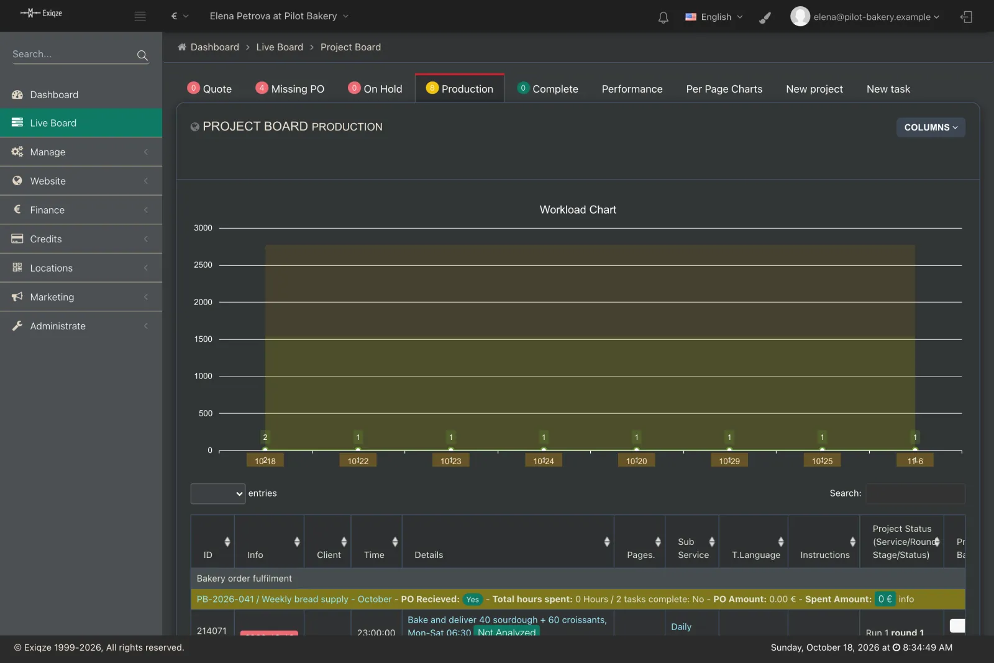This screenshot has width=994, height=663.
Task: Go to Live Board breadcrumb link
Action: tap(280, 47)
